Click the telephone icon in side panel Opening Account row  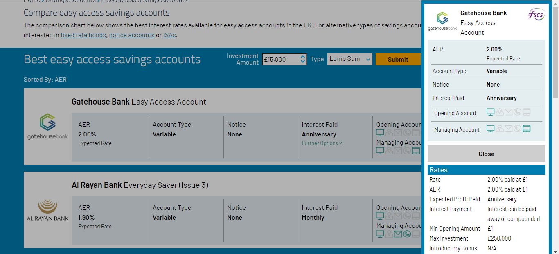click(x=517, y=112)
